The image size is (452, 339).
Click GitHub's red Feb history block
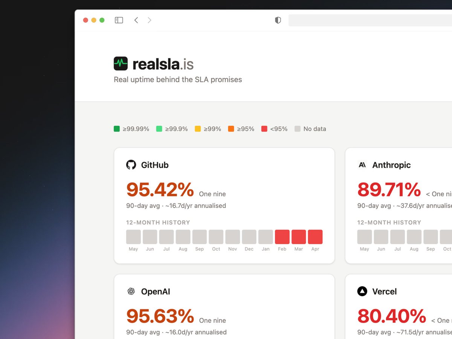pyautogui.click(x=282, y=237)
